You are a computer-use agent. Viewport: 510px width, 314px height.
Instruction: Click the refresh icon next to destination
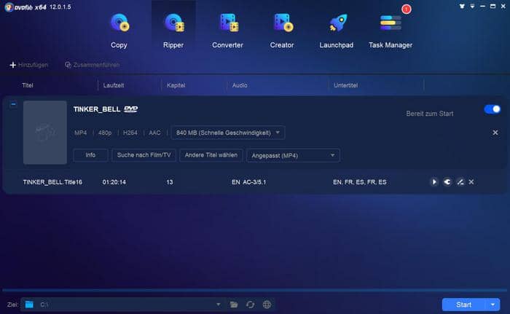[250, 305]
